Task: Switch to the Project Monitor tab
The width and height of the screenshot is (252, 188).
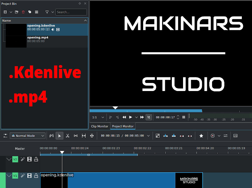Action: pos(123,126)
